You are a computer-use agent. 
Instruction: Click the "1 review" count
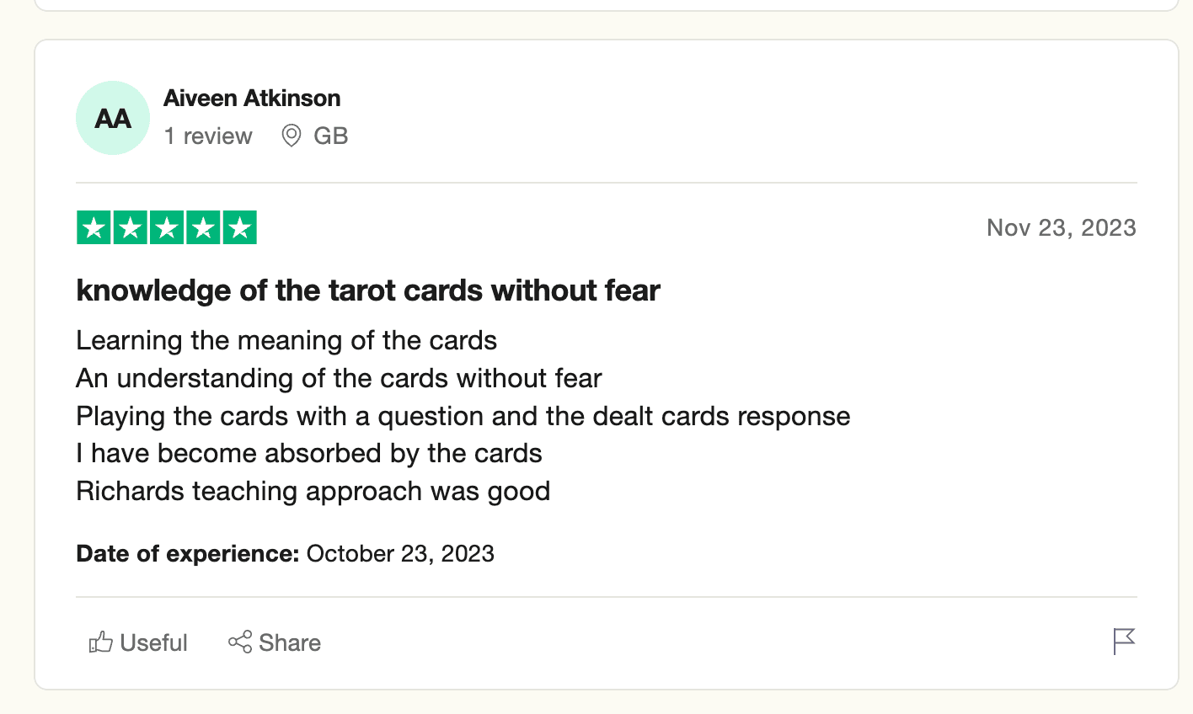pyautogui.click(x=208, y=136)
